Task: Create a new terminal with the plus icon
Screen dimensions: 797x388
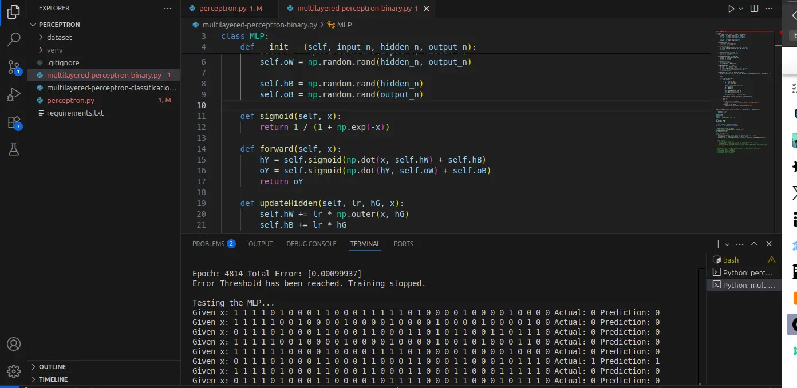Action: coord(717,243)
